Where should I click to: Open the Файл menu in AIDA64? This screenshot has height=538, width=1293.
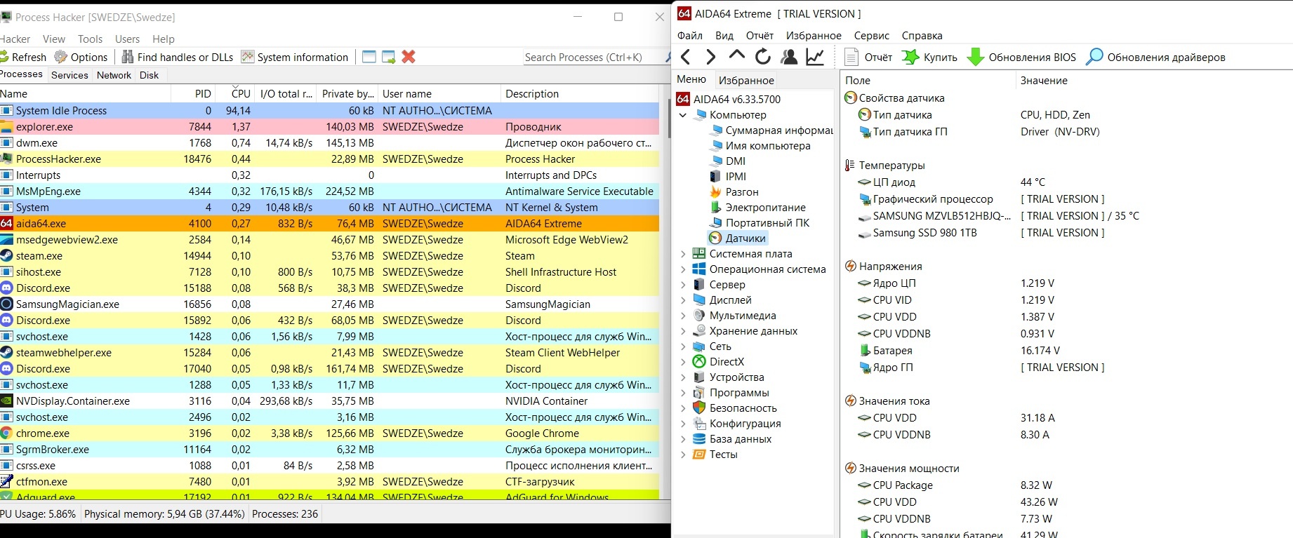click(690, 36)
